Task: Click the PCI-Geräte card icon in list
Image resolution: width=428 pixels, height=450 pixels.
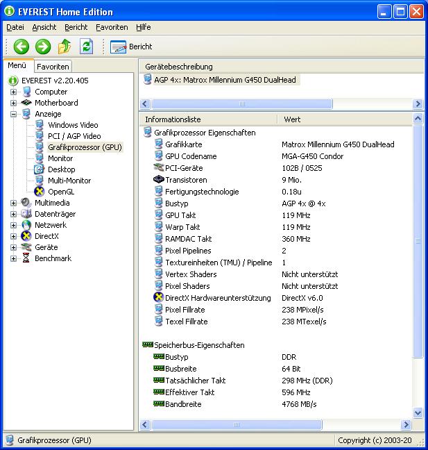Action: click(159, 167)
